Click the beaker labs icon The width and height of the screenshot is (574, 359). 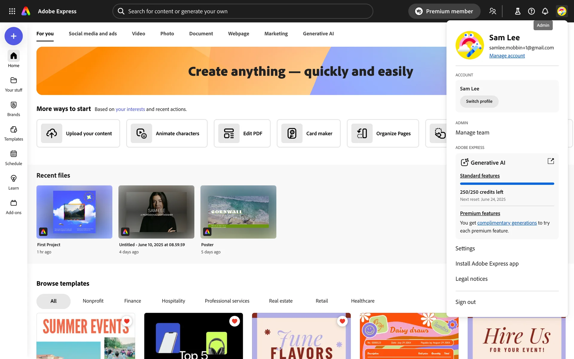point(517,11)
